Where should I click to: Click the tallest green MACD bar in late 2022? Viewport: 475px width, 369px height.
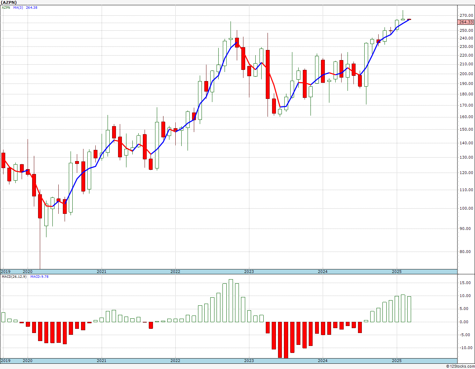(231, 301)
